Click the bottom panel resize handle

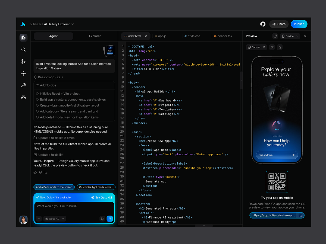204,226
